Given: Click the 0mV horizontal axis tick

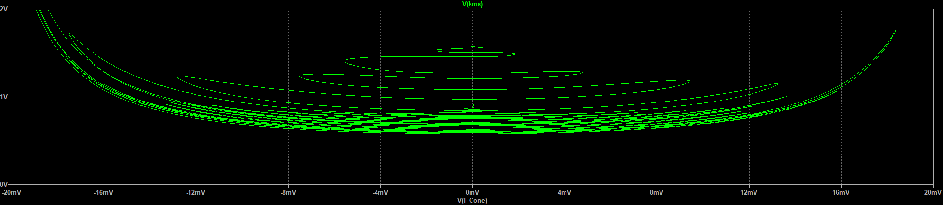Looking at the screenshot, I should click(x=472, y=192).
